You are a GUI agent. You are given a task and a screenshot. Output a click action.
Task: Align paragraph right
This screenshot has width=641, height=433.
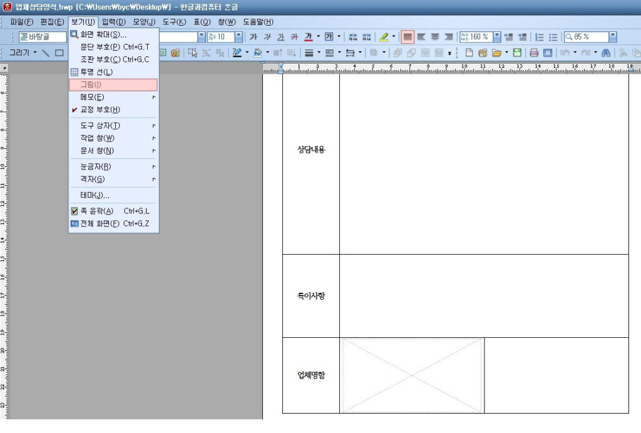tap(448, 37)
